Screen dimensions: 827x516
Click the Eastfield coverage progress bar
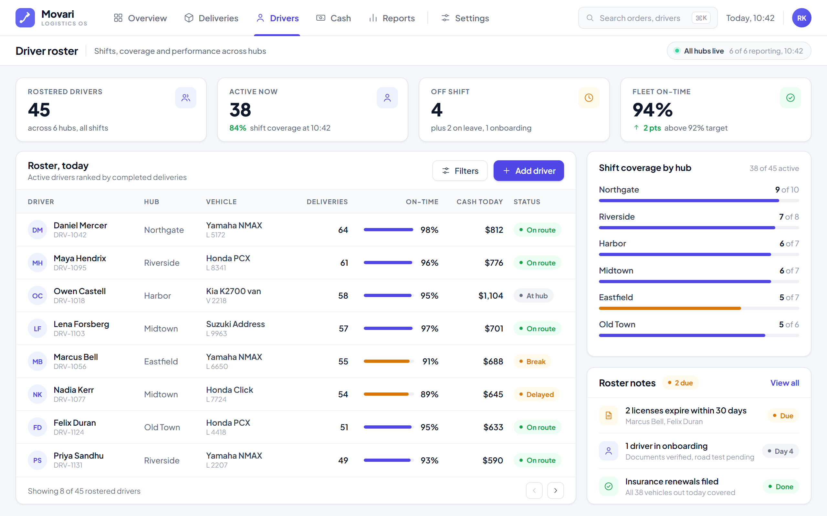click(x=699, y=308)
